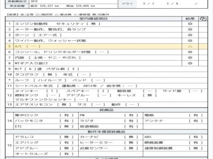Select コンソール、ドリンクホルダー状態 row text
The width and height of the screenshot is (213, 159).
[x=62, y=52]
